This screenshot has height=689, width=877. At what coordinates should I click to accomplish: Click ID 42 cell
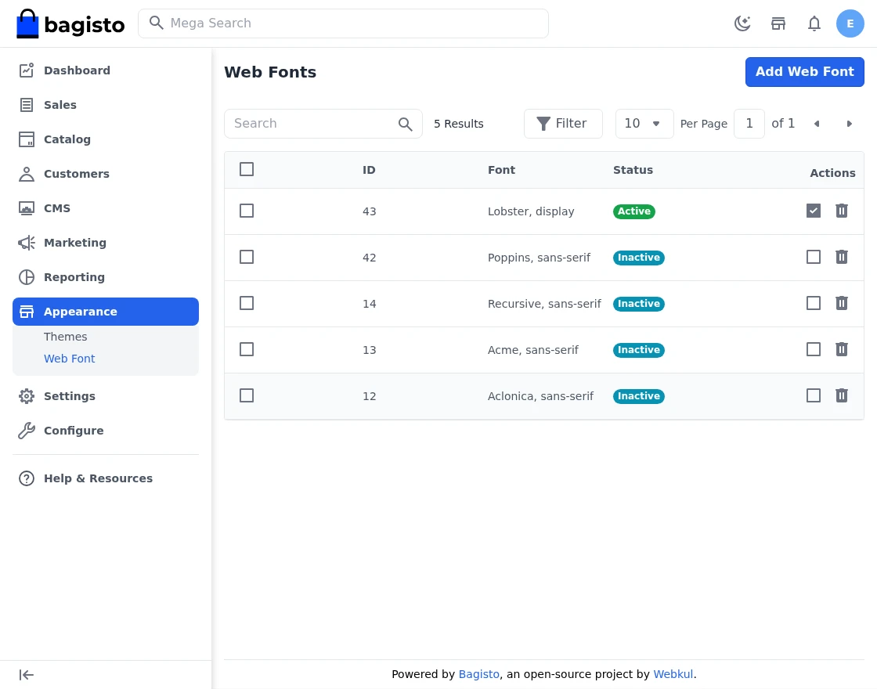[369, 258]
